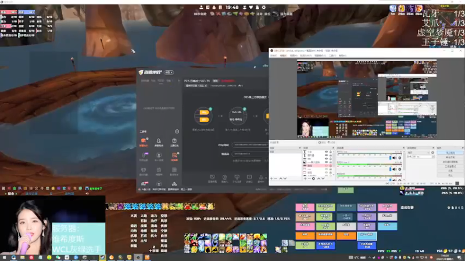Open the OBS File menu
This screenshot has width=465, height=261.
[274, 56]
